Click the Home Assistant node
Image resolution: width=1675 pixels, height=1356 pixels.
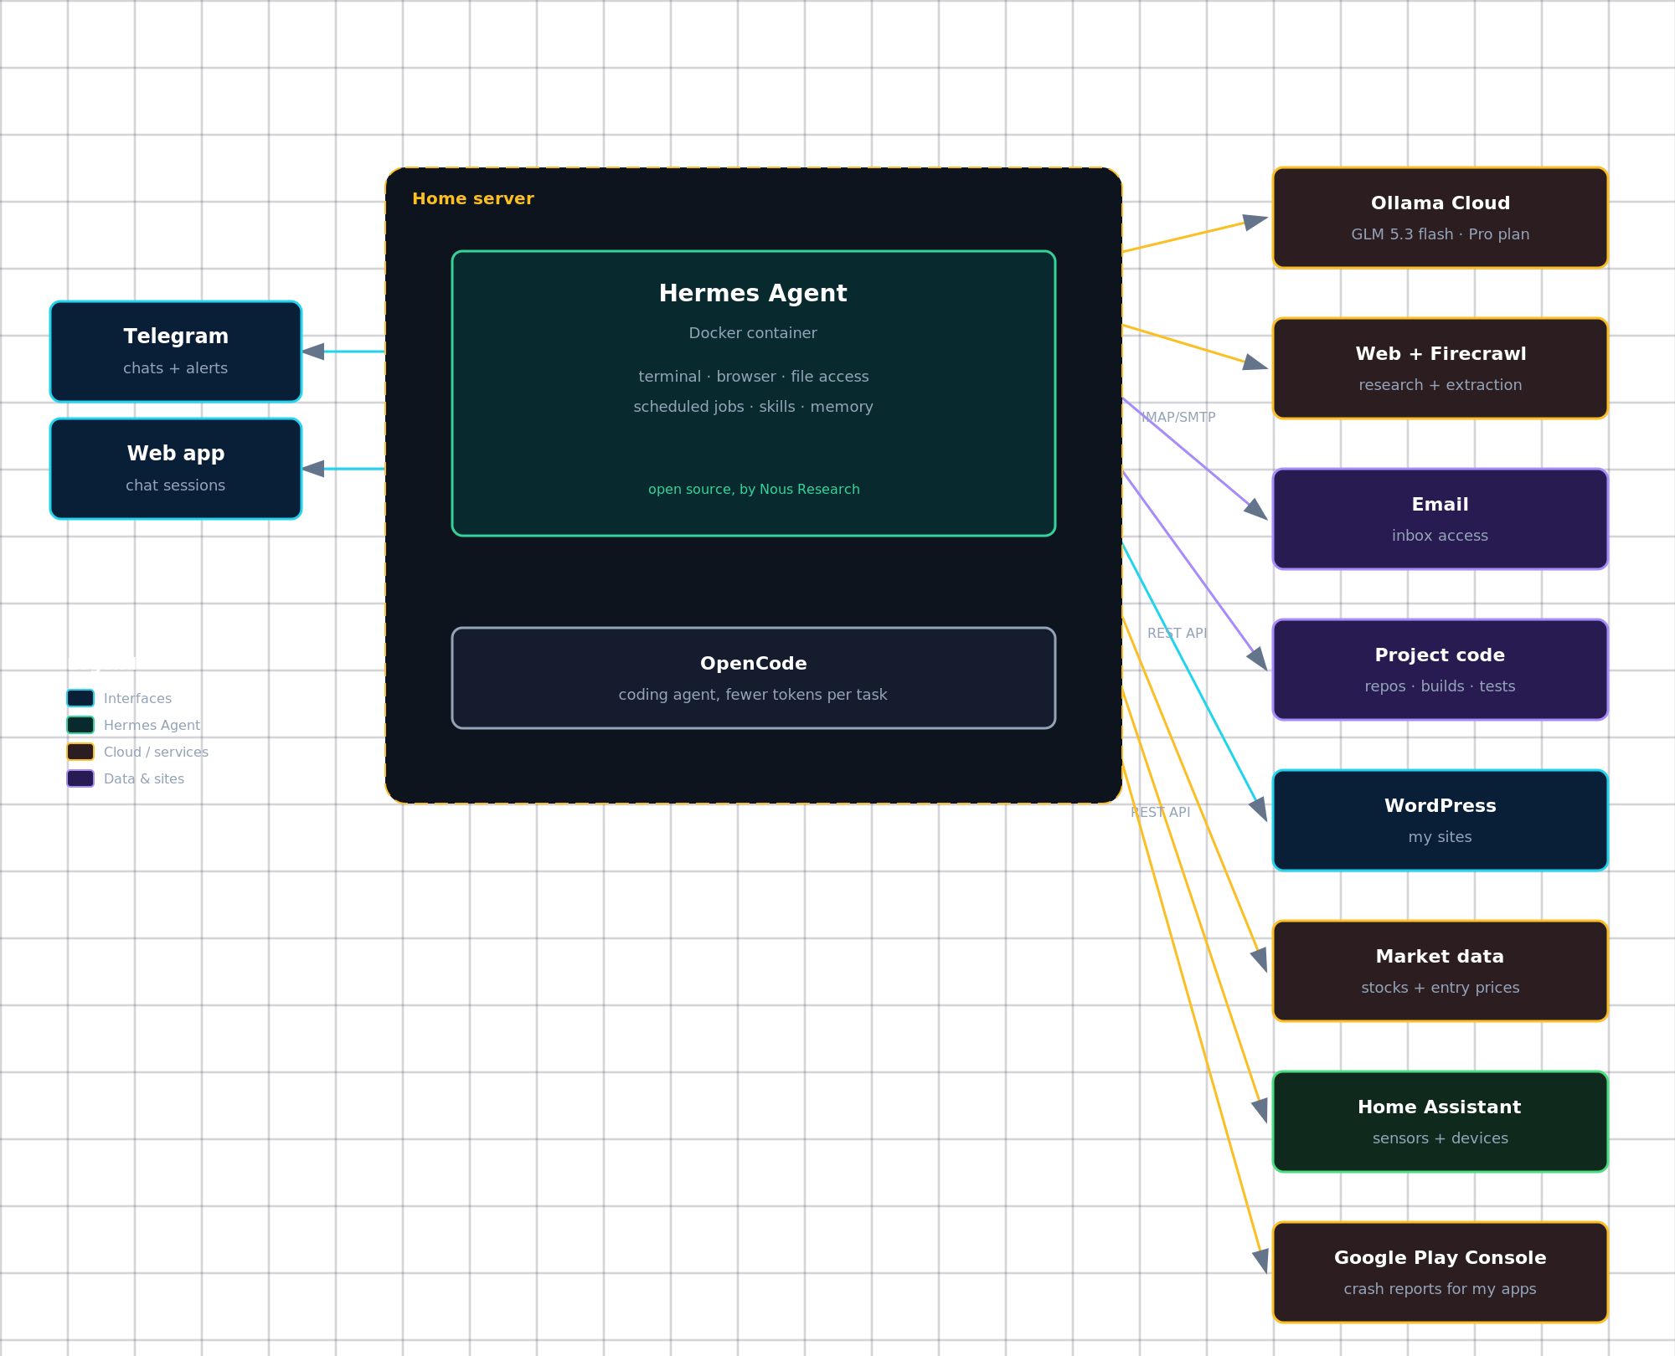point(1440,1122)
